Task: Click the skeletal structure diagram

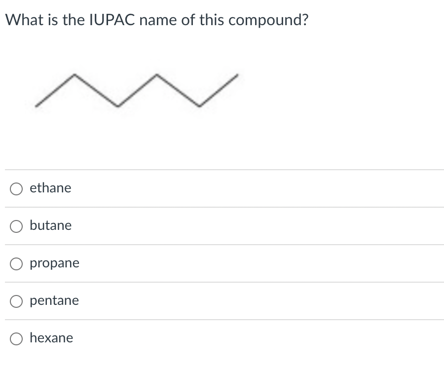Action: [x=138, y=89]
